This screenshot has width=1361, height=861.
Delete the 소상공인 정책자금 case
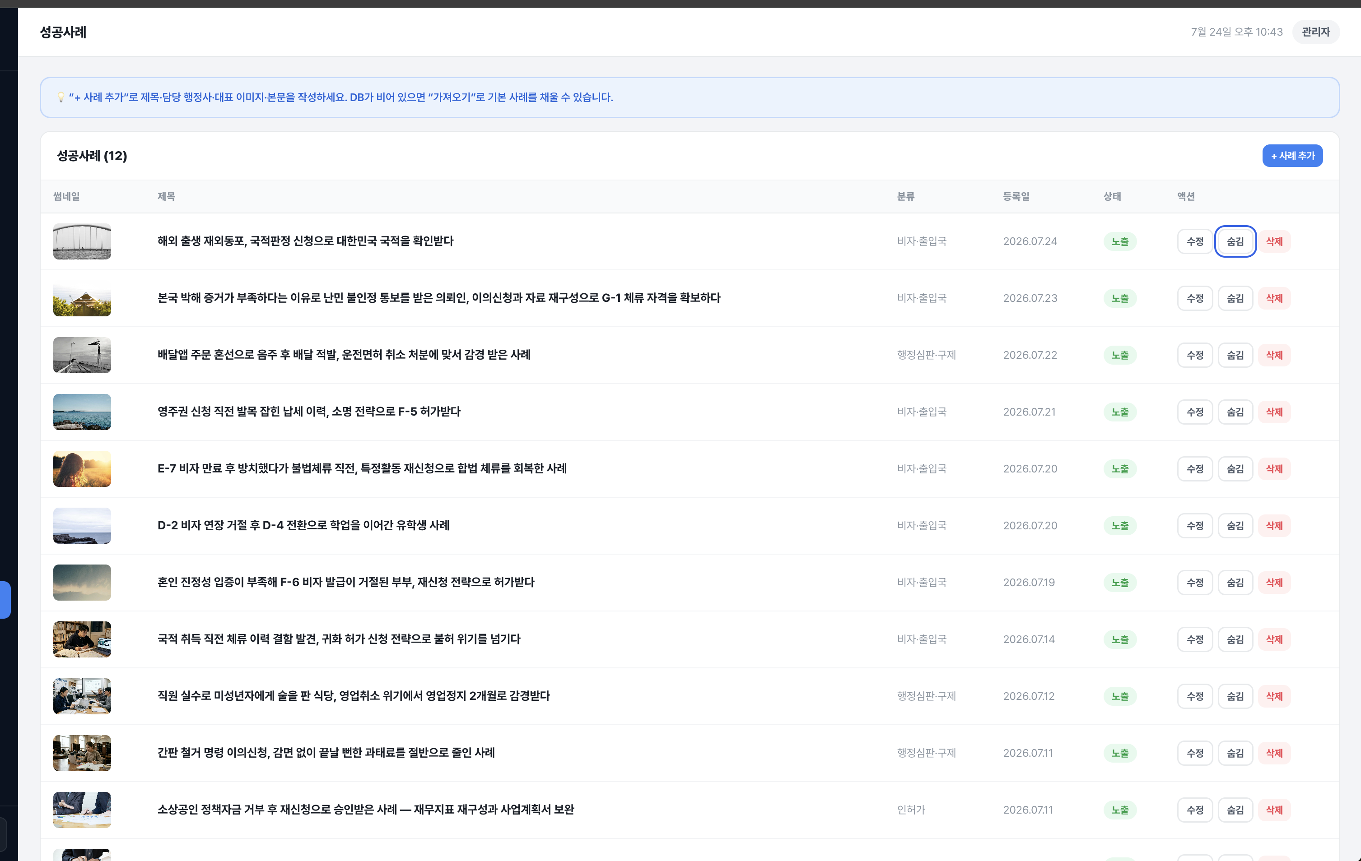pos(1274,810)
